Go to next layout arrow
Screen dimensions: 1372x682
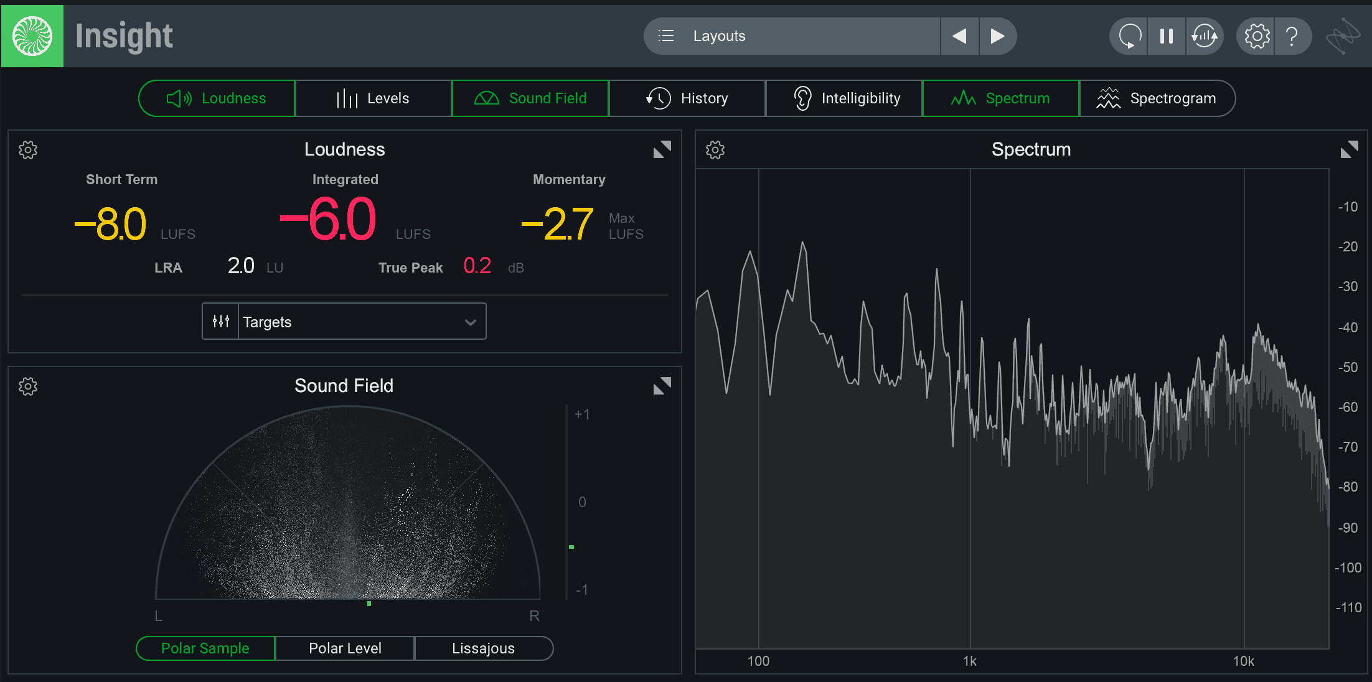point(997,36)
